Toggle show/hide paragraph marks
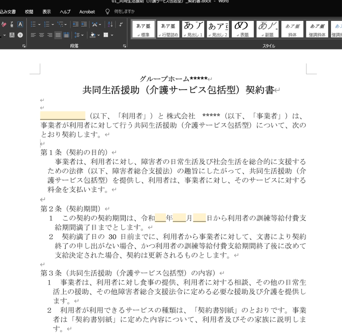Viewport: 342px width, 336px height. [x=121, y=24]
